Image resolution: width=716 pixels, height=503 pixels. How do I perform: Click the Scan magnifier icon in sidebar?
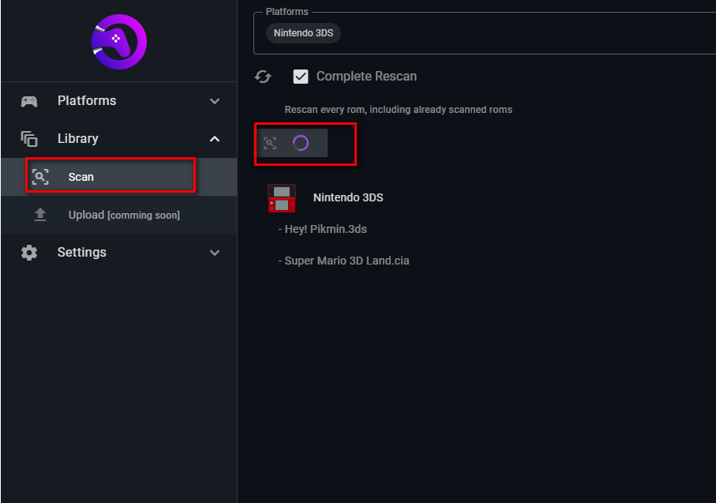40,177
